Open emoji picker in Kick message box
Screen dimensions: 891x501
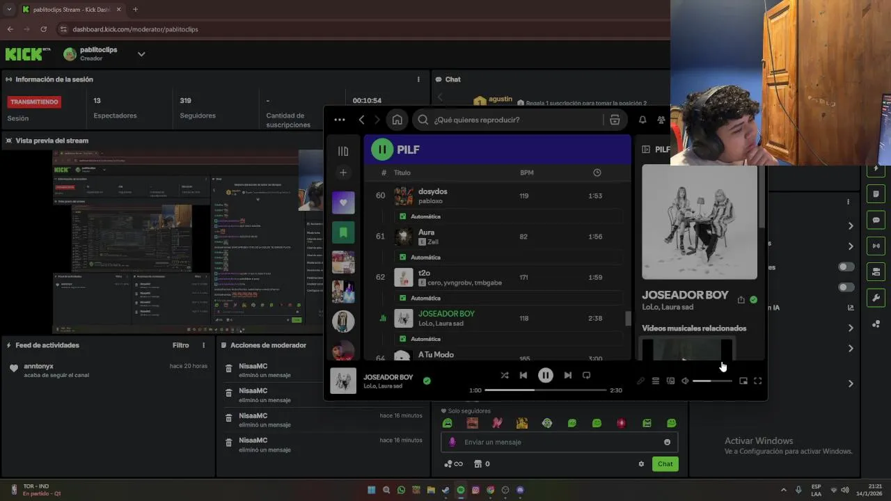coord(667,442)
